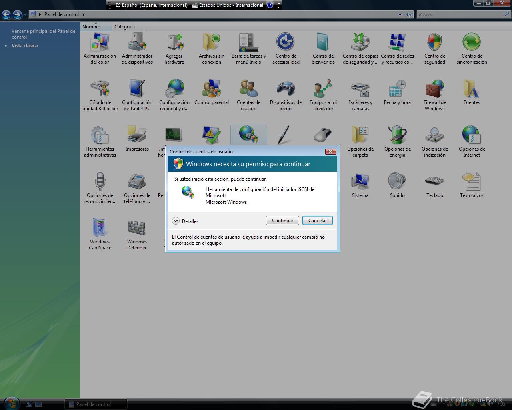Open Administración del color icon
Screen dimensions: 512x410
(x=100, y=48)
